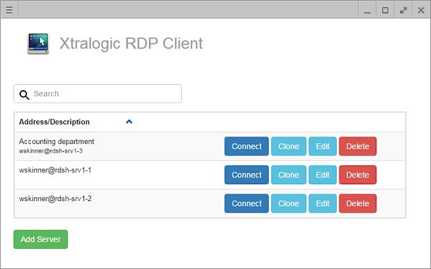
Task: Edit the wskinner@rdsh-srv1-1 entry
Action: (323, 175)
